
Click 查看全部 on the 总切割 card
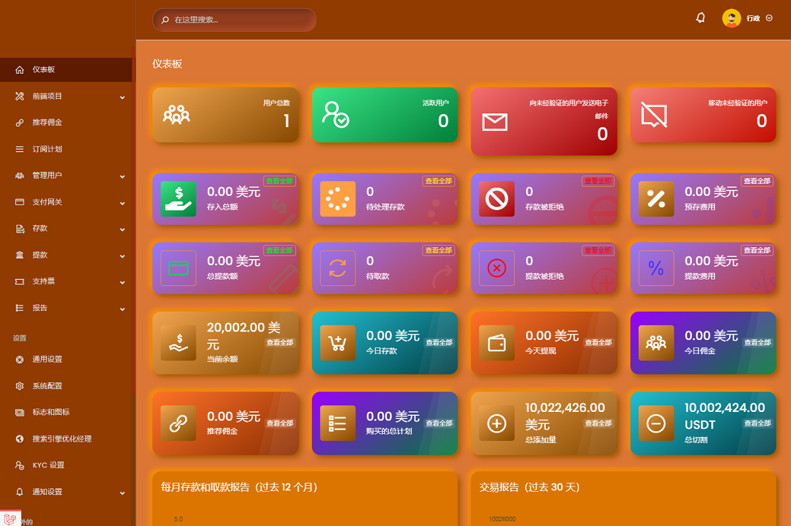point(757,423)
